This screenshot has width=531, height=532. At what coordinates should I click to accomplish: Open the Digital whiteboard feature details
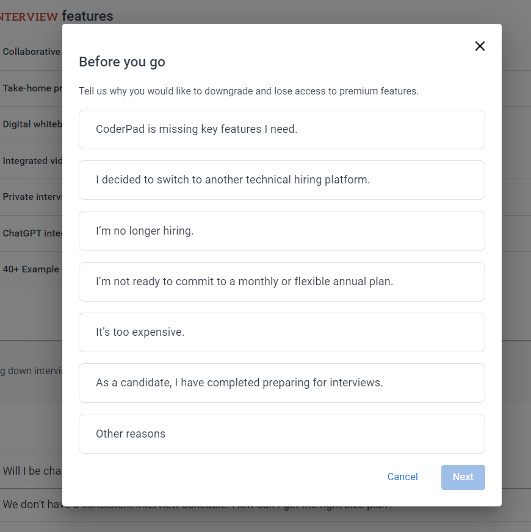33,124
